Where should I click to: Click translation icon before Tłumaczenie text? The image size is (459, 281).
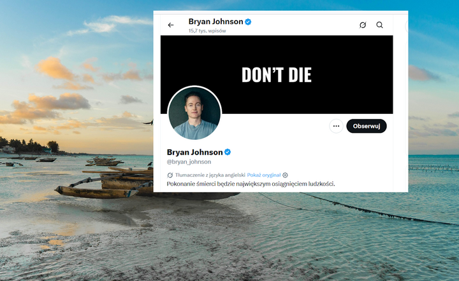[x=170, y=175]
